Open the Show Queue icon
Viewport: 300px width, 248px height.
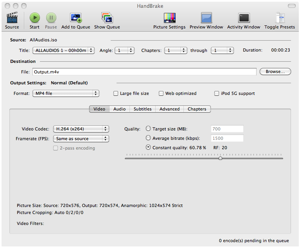[107, 18]
